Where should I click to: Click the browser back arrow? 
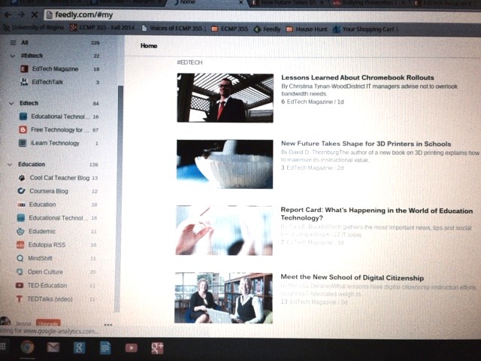8,15
